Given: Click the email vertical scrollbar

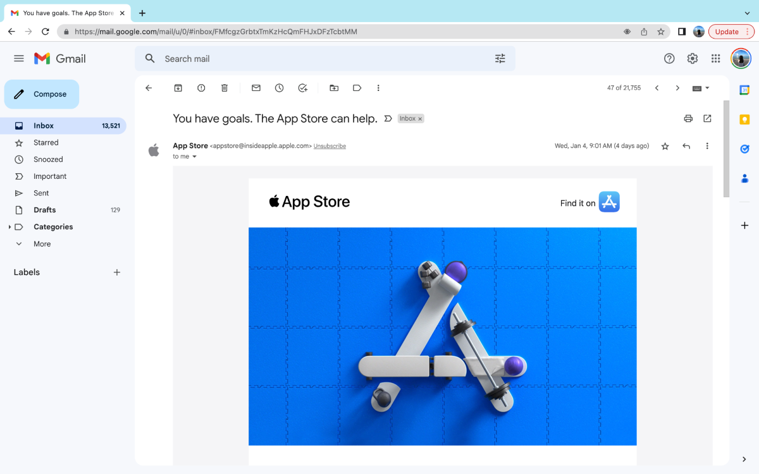Looking at the screenshot, I should pos(727,149).
